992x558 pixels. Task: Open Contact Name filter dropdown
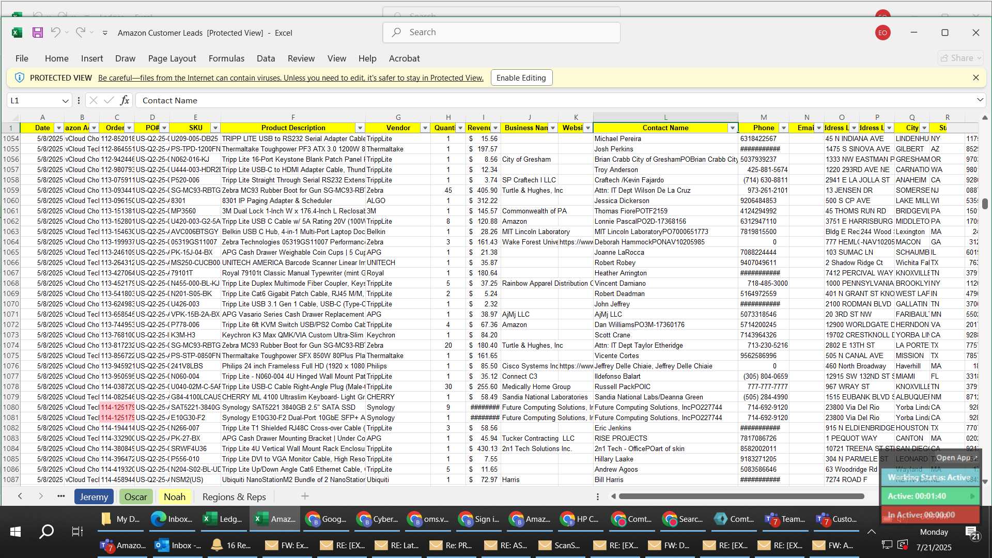coord(732,128)
